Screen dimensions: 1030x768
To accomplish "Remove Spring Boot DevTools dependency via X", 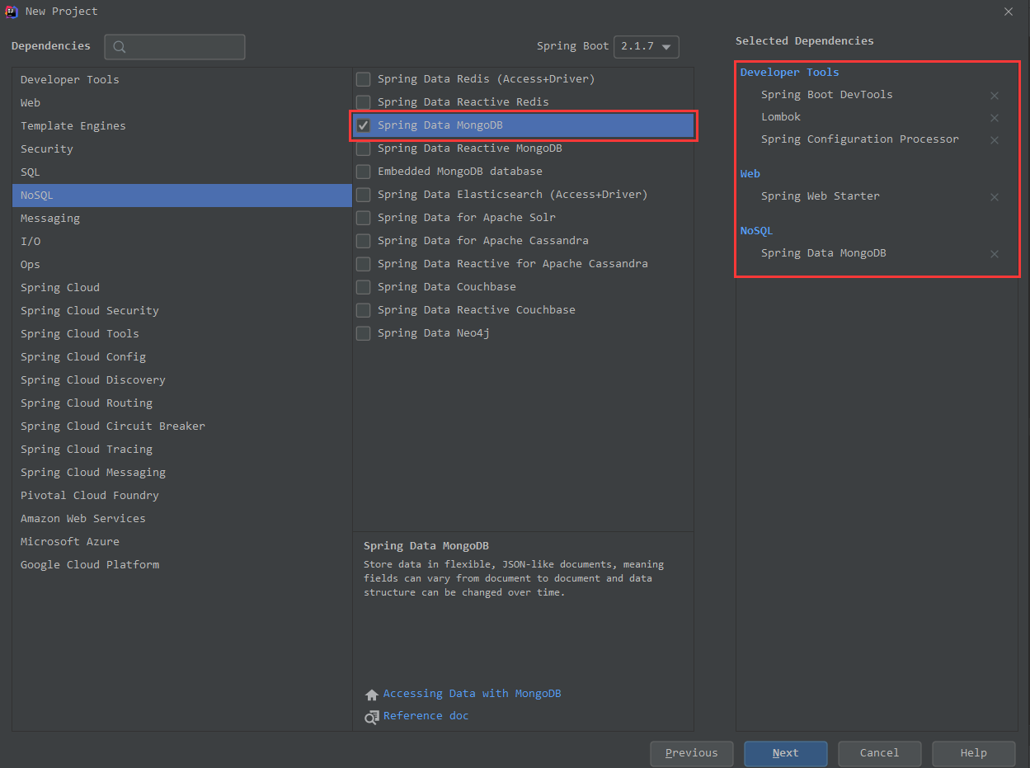I will 995,96.
